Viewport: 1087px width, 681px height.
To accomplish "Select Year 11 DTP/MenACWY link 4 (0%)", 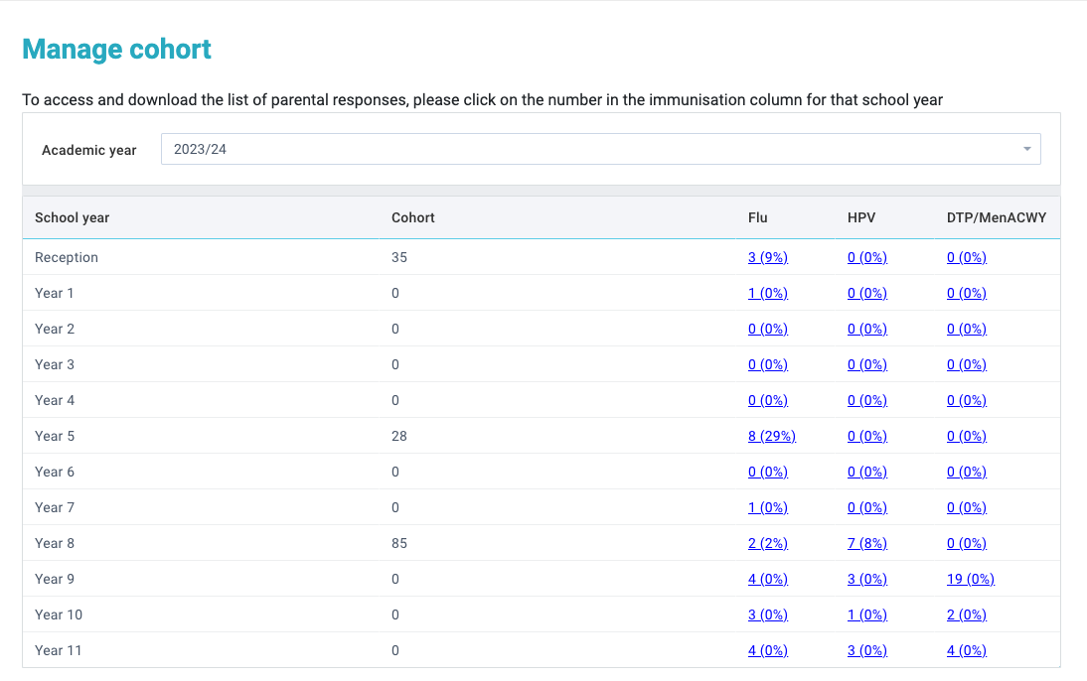I will tap(966, 650).
